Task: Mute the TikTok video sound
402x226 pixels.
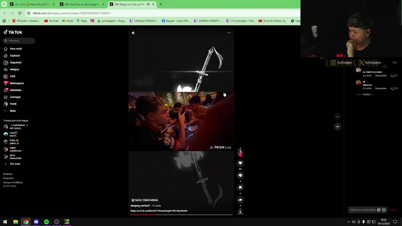Action: (133, 33)
